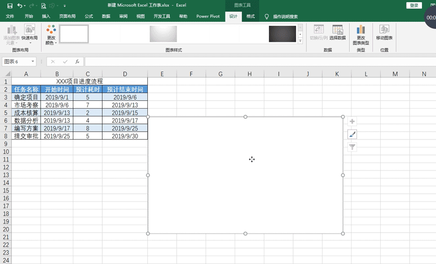Click the Undo arrow icon

point(20,5)
